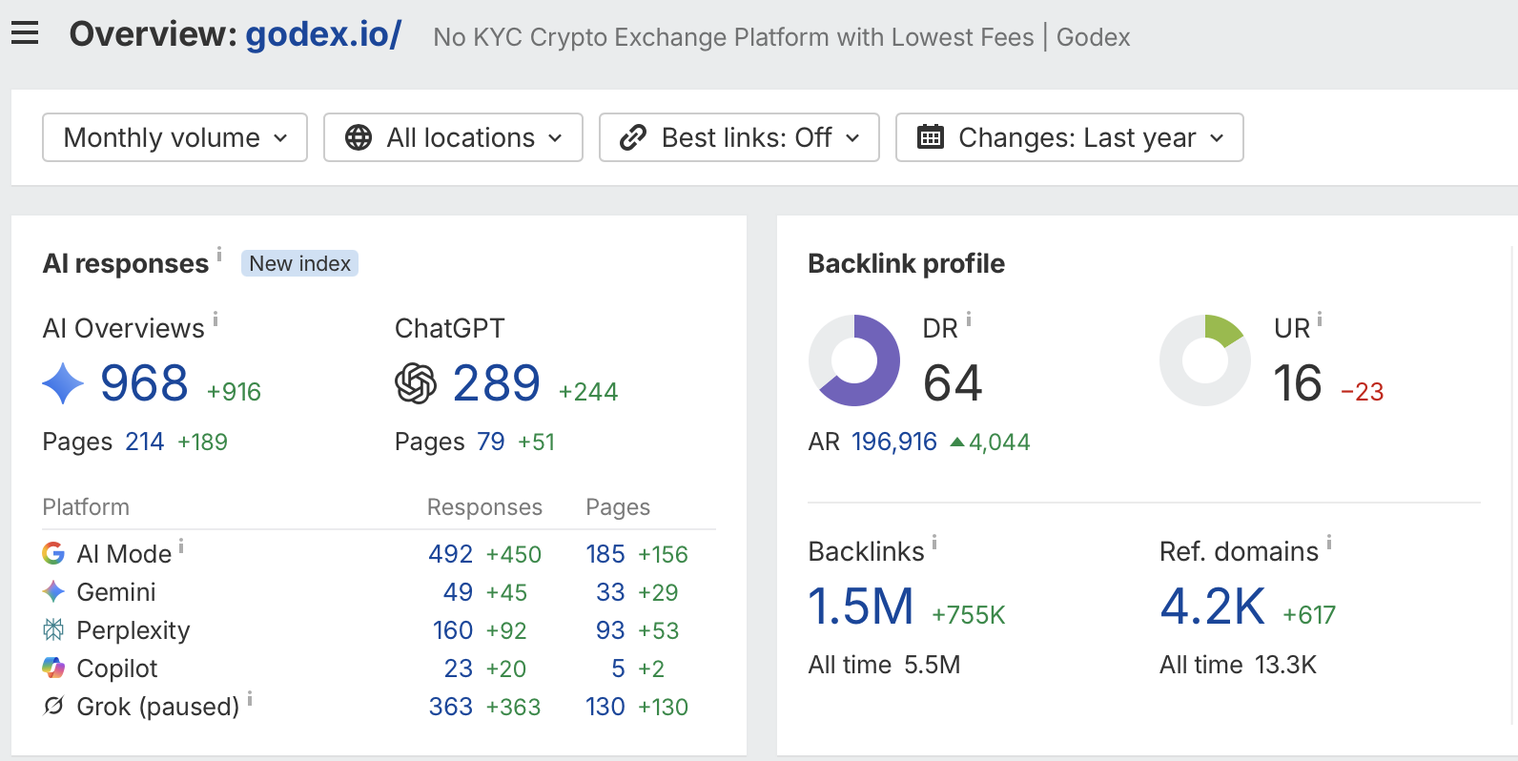Open ChatGPT pages count 79

click(491, 442)
